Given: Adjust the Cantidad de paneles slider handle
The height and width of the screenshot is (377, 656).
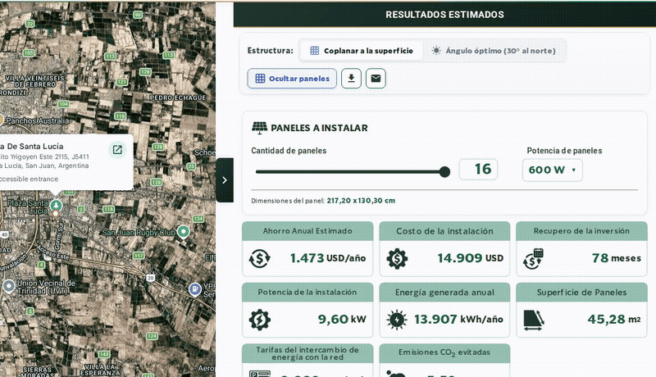Looking at the screenshot, I should pos(444,172).
